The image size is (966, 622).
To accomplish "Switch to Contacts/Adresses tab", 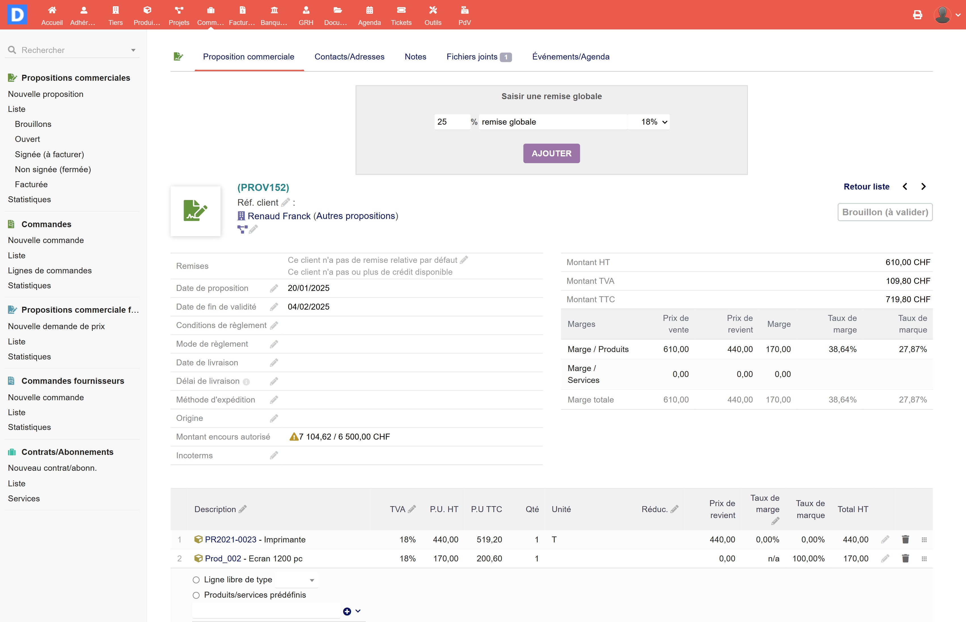I will [x=349, y=57].
